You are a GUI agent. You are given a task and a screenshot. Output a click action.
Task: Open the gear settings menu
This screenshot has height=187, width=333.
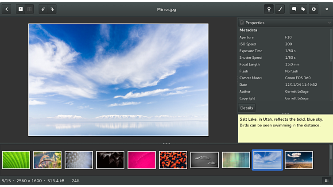[x=314, y=9]
